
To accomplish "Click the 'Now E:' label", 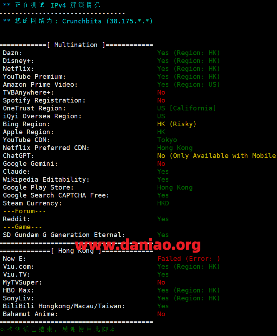I will coord(14,259).
